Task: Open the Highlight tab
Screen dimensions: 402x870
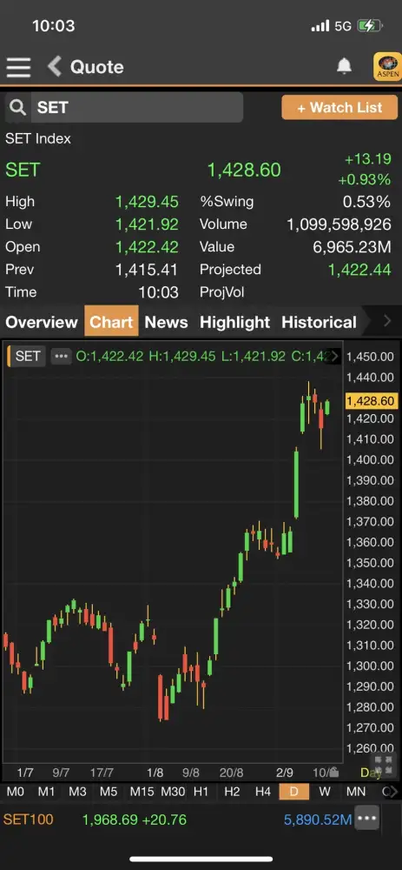Action: click(x=234, y=322)
